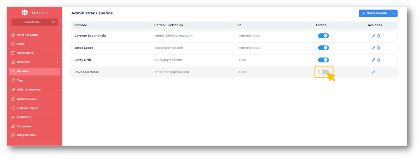Click the Nombre column header
Screen dimensions: 420x159
coord(81,25)
